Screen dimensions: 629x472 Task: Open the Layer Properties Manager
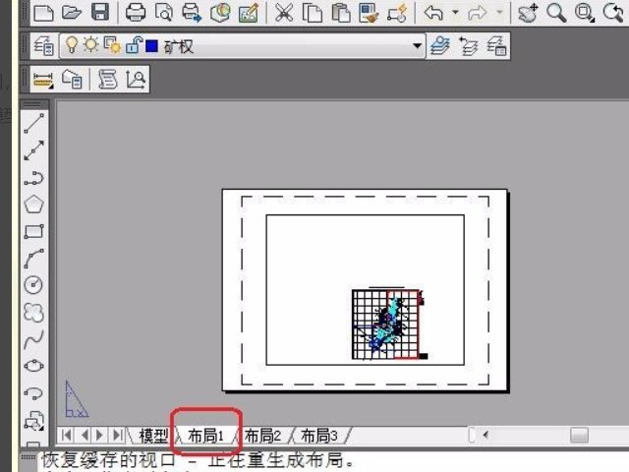tap(44, 46)
